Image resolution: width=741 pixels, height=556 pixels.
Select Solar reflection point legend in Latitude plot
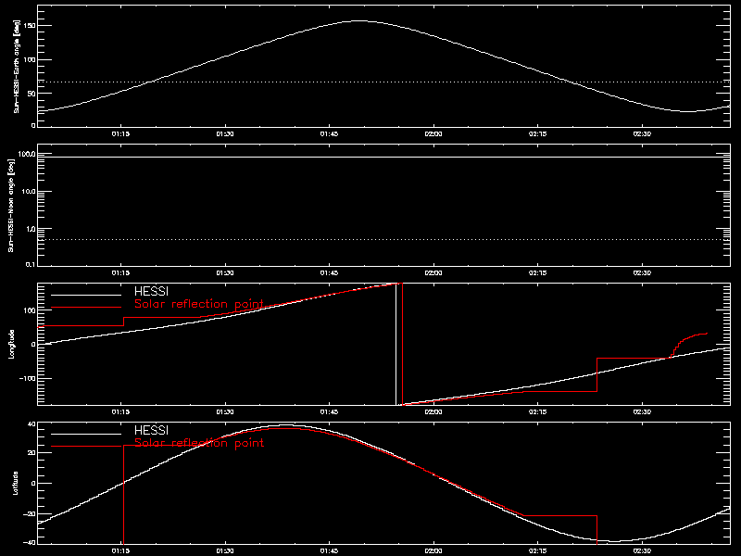(199, 443)
